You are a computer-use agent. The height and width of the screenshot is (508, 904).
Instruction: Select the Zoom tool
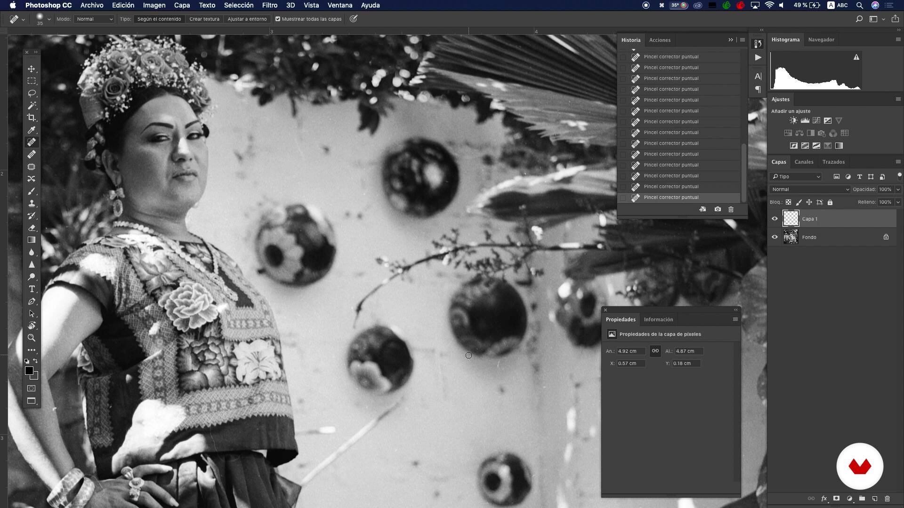32,338
